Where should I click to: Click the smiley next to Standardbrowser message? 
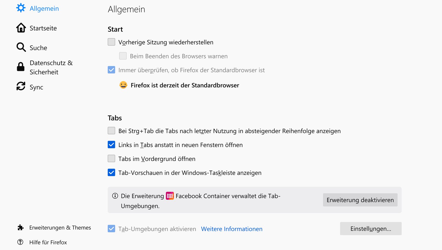pyautogui.click(x=123, y=85)
